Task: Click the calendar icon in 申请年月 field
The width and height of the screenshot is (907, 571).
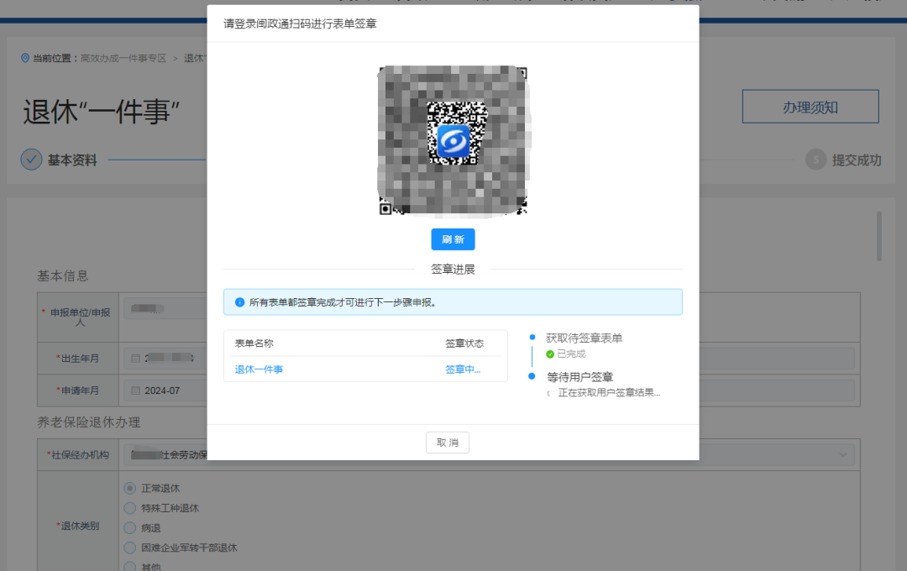Action: click(135, 390)
